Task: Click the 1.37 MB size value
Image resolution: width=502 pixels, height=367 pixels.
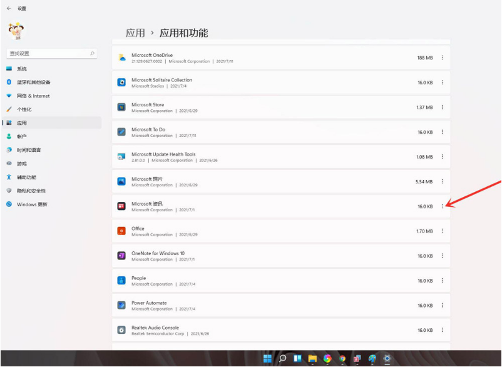Action: pyautogui.click(x=424, y=108)
